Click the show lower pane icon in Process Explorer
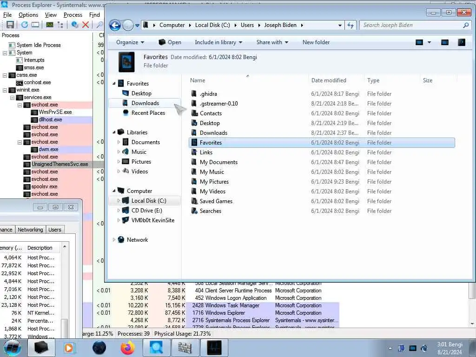The image size is (476, 357). point(35,25)
